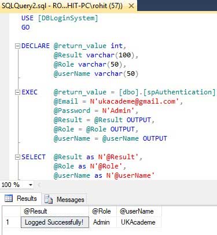The width and height of the screenshot is (217, 235).
Task: Collapse the DECLARE code block
Action: point(17,46)
